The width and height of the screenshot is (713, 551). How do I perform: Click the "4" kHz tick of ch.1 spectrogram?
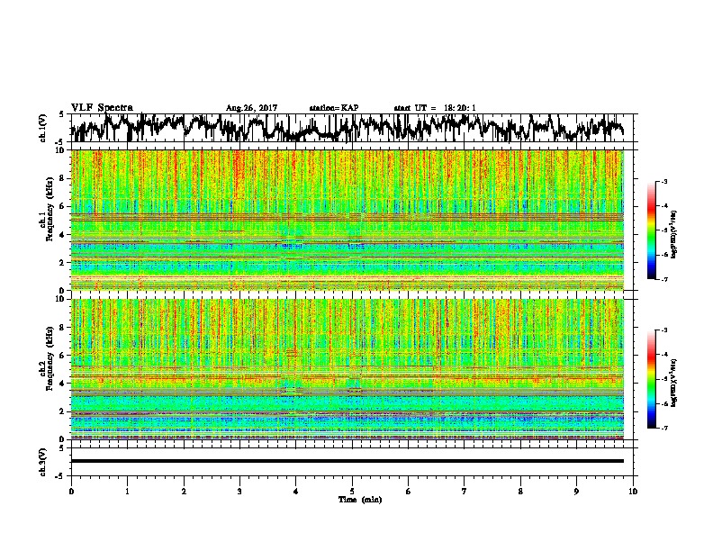pyautogui.click(x=63, y=235)
